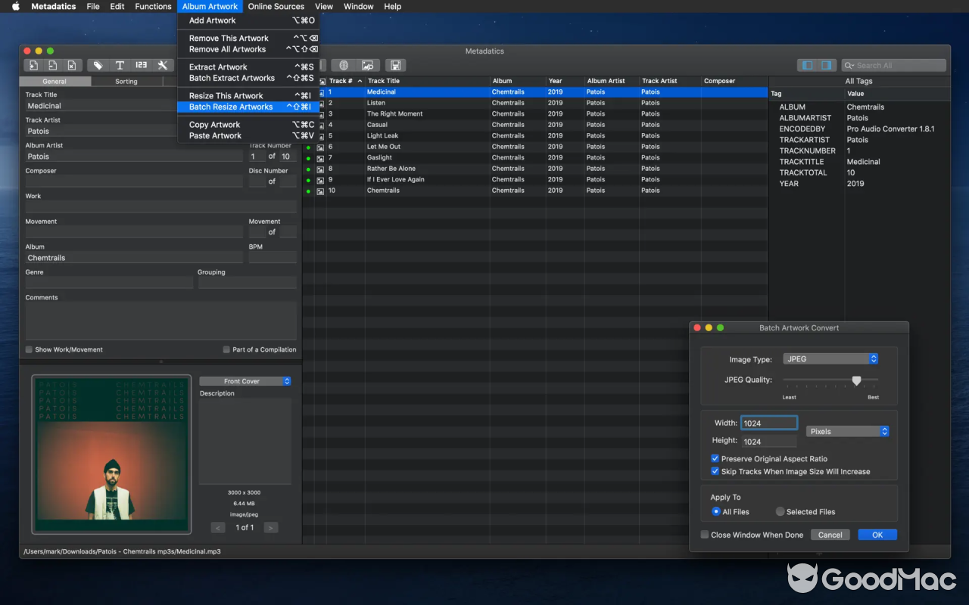Viewport: 969px width, 605px height.
Task: Check Close Window When Done
Action: coord(703,535)
